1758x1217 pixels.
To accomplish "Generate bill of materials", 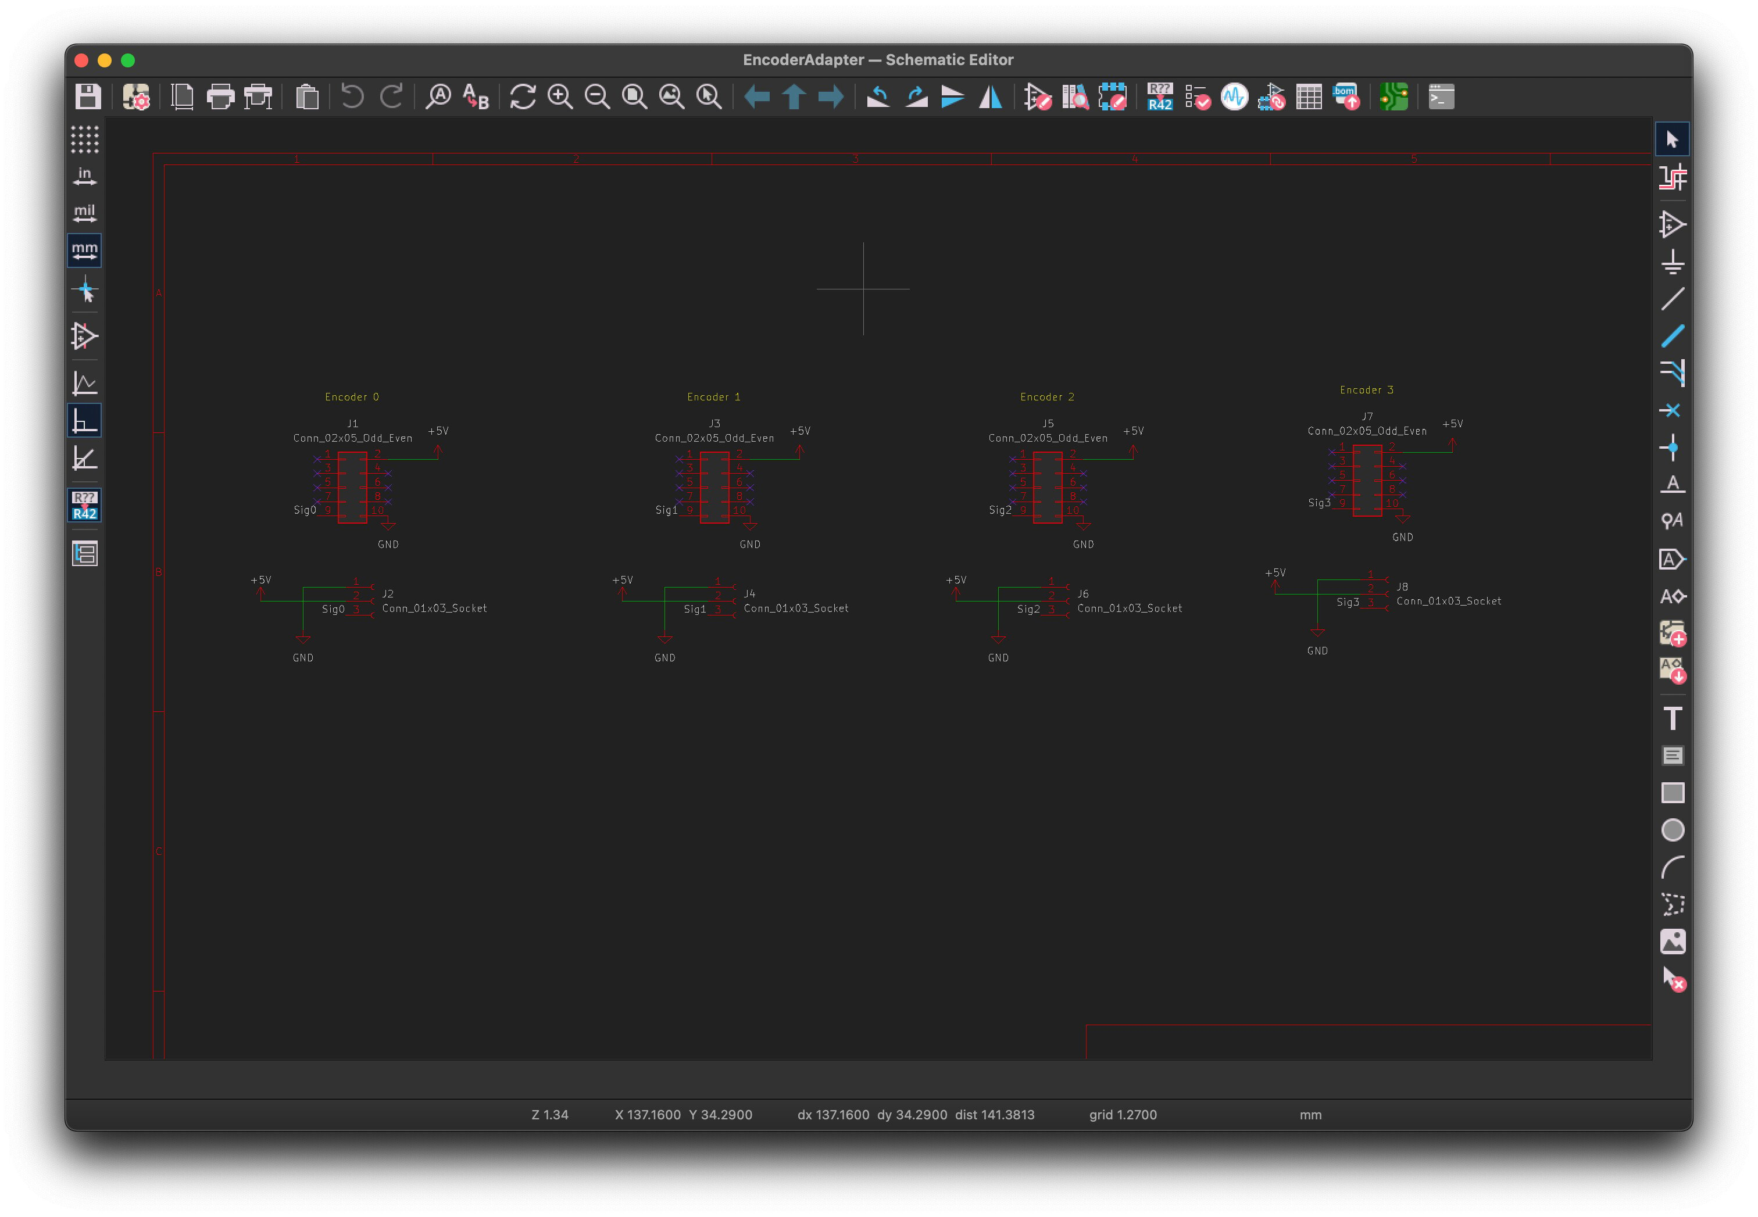I will click(x=1346, y=97).
